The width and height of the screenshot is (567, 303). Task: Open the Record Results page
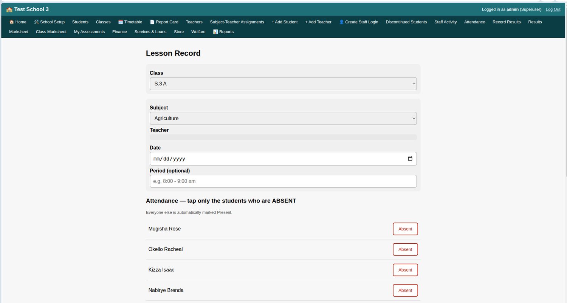tap(507, 22)
